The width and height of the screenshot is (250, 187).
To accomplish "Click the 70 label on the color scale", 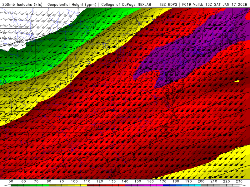I will [x=36, y=181].
